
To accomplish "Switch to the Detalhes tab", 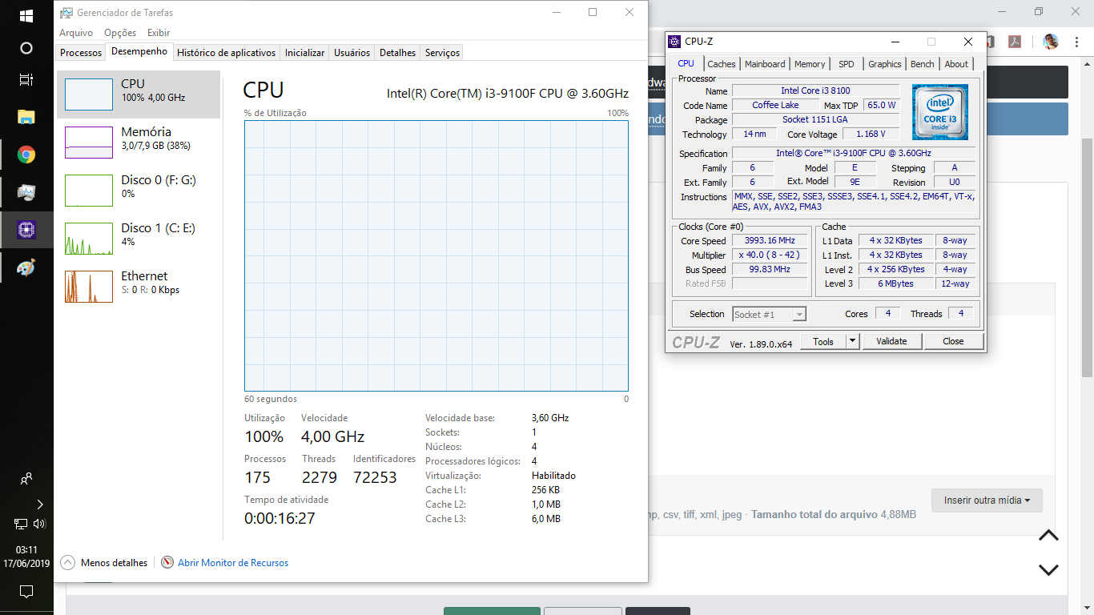I will pyautogui.click(x=397, y=53).
